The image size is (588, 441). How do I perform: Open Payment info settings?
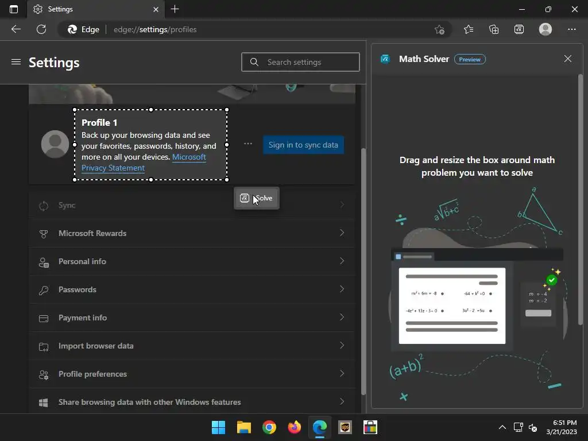coord(192,318)
